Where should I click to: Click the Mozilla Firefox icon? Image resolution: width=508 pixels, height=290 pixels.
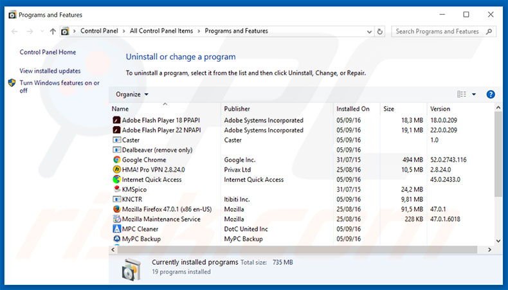(116, 209)
